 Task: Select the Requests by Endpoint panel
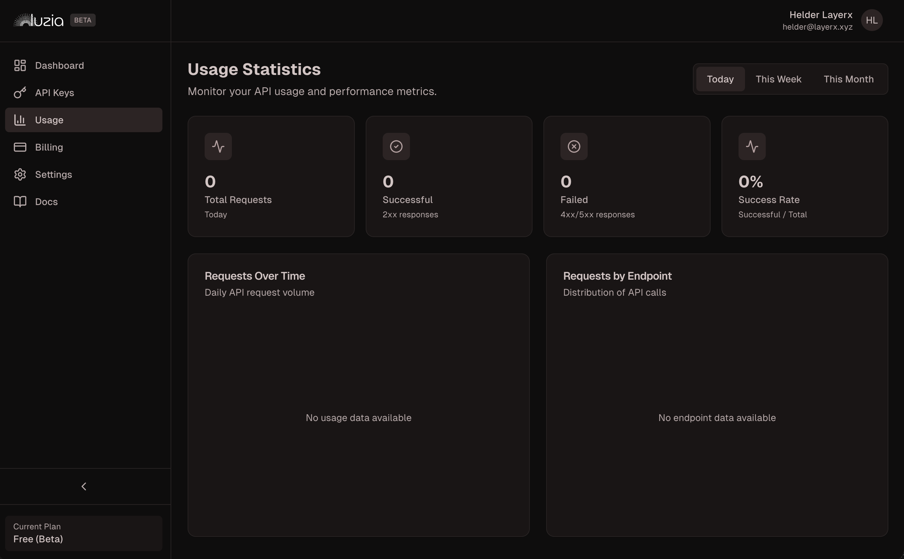(716, 394)
